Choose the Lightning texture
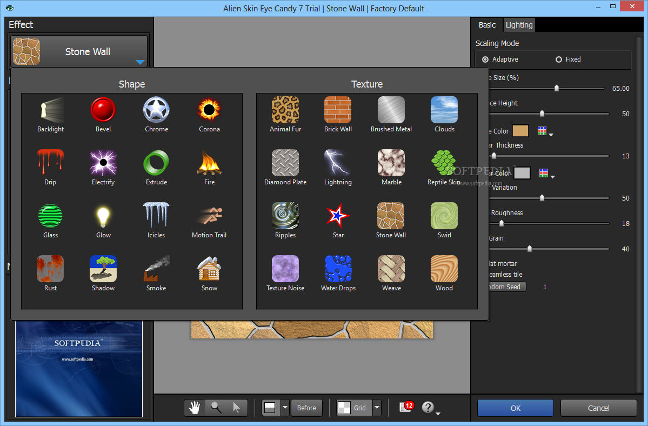The width and height of the screenshot is (648, 426). pos(338,168)
